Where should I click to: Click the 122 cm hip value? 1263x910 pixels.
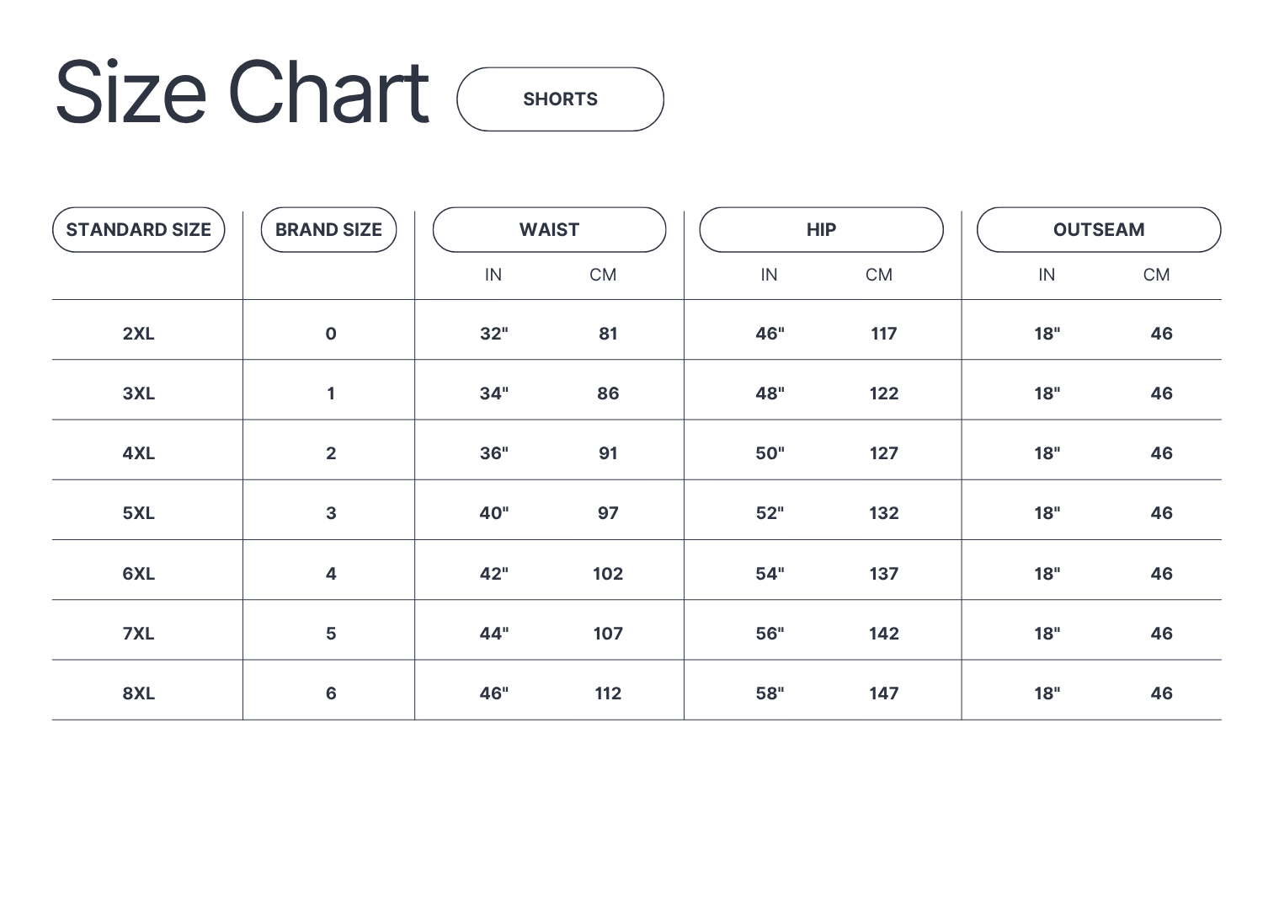884,393
